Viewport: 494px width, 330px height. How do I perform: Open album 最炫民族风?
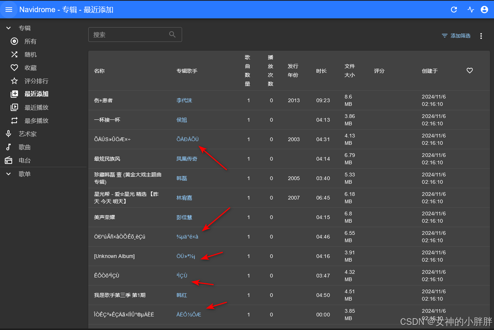click(x=107, y=159)
